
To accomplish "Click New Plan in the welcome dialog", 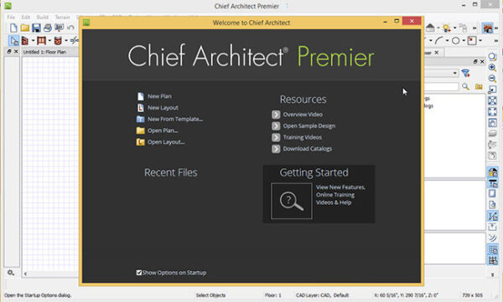I will [x=159, y=96].
